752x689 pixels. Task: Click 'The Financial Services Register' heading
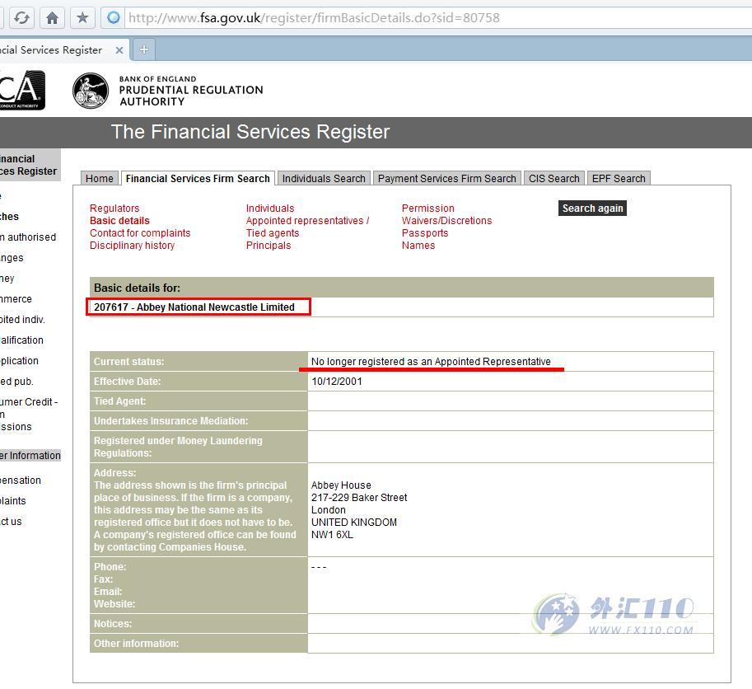[x=250, y=132]
